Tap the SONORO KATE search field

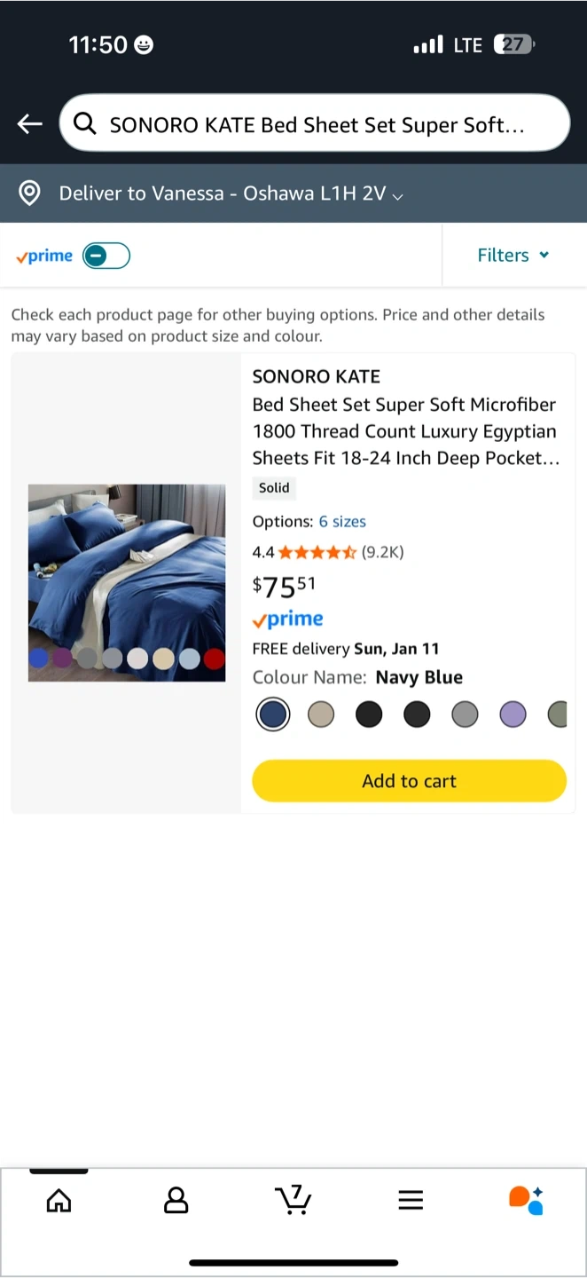click(315, 123)
